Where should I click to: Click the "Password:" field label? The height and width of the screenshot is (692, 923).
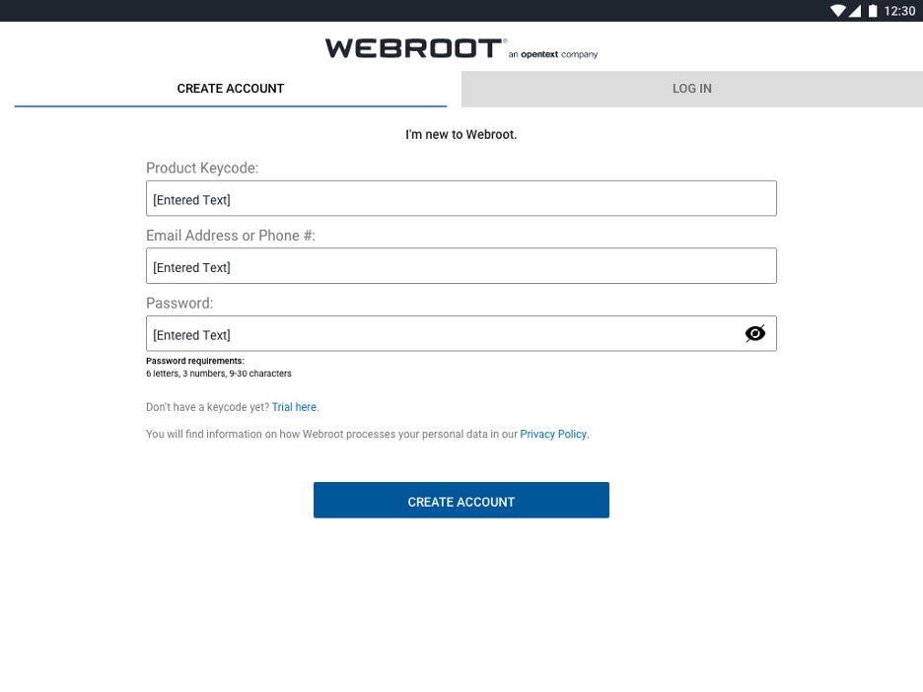pos(179,303)
